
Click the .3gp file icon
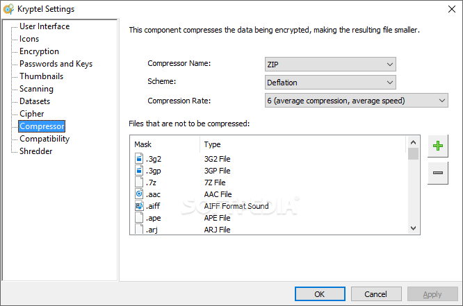tap(139, 171)
